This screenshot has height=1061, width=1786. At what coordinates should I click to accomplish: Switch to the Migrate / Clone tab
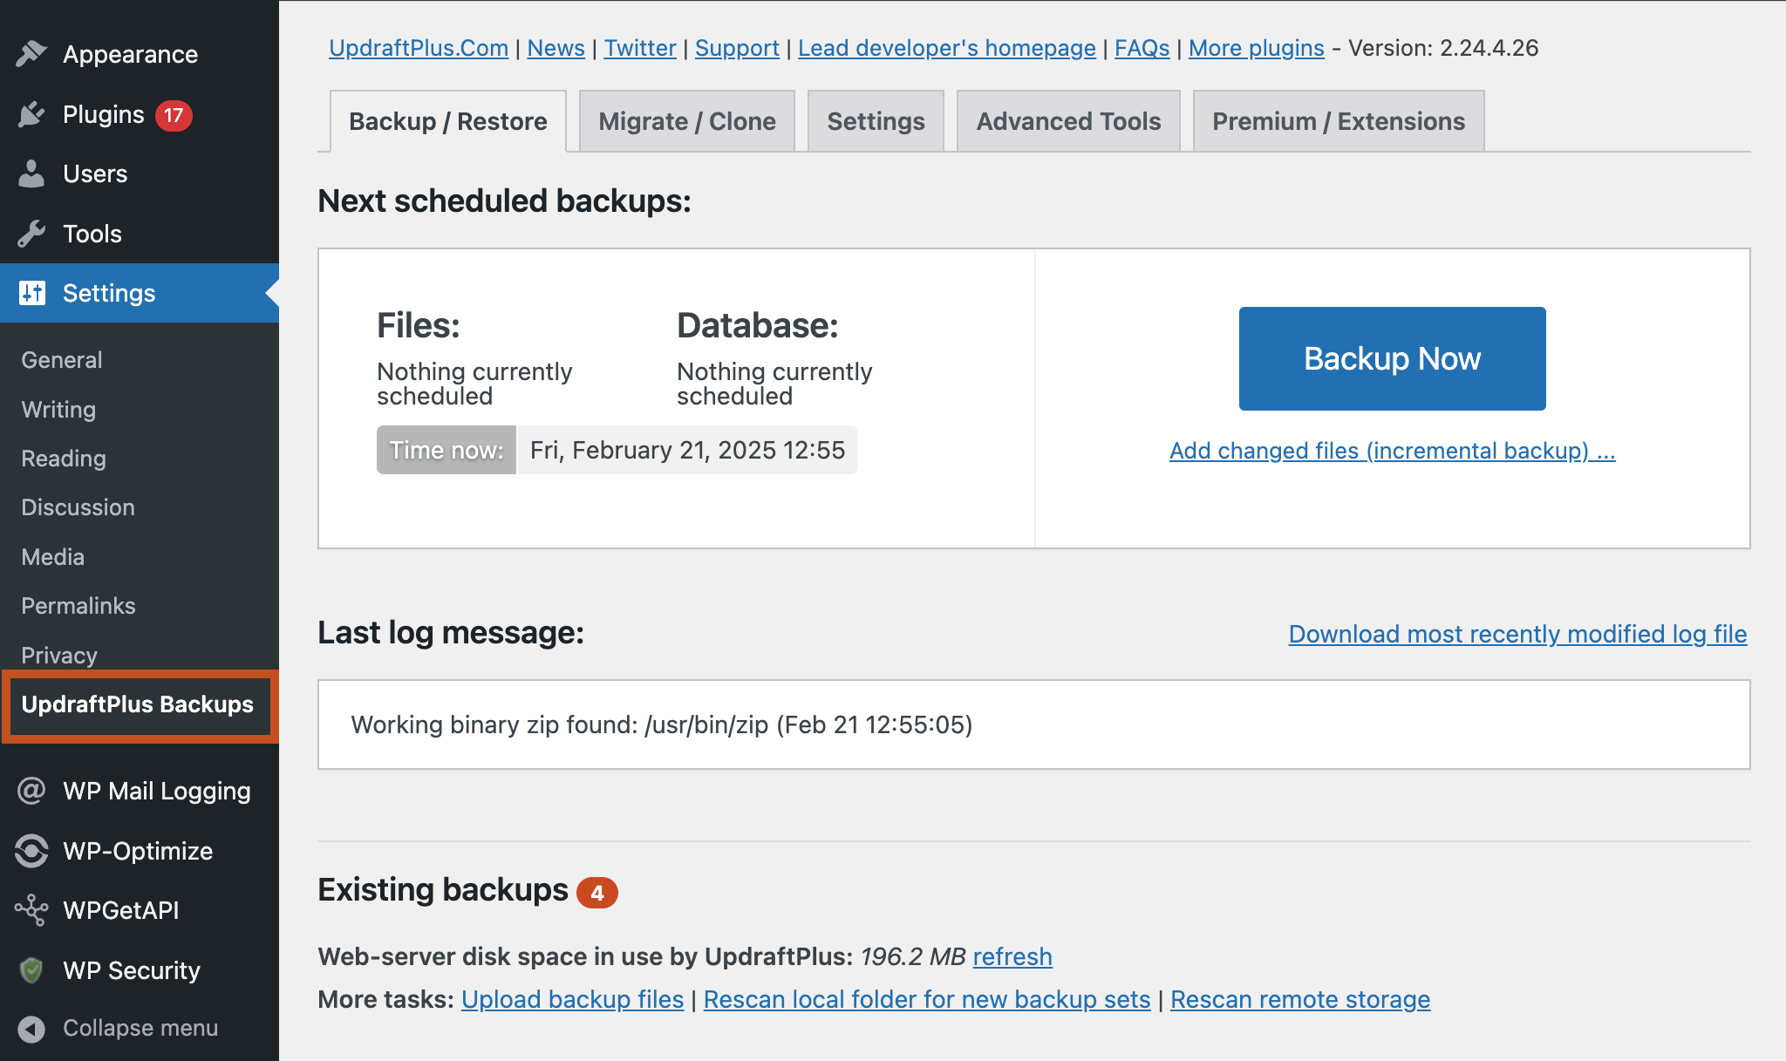(x=686, y=121)
